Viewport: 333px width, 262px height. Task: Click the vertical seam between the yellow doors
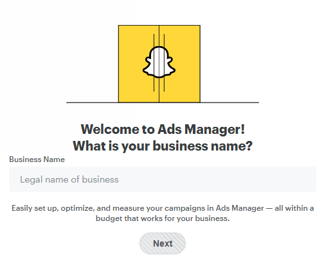(x=159, y=64)
